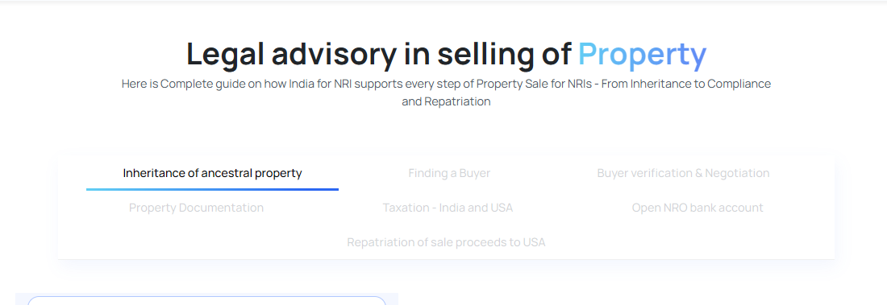The width and height of the screenshot is (887, 305).
Task: Click the blue underline below the active tab
Action: [212, 189]
